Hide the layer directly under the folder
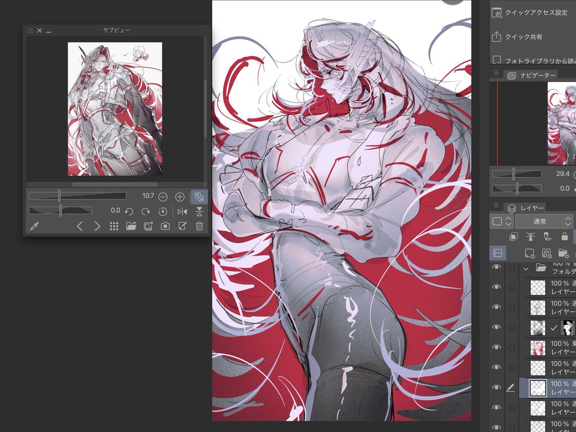This screenshot has width=576, height=432. click(496, 287)
